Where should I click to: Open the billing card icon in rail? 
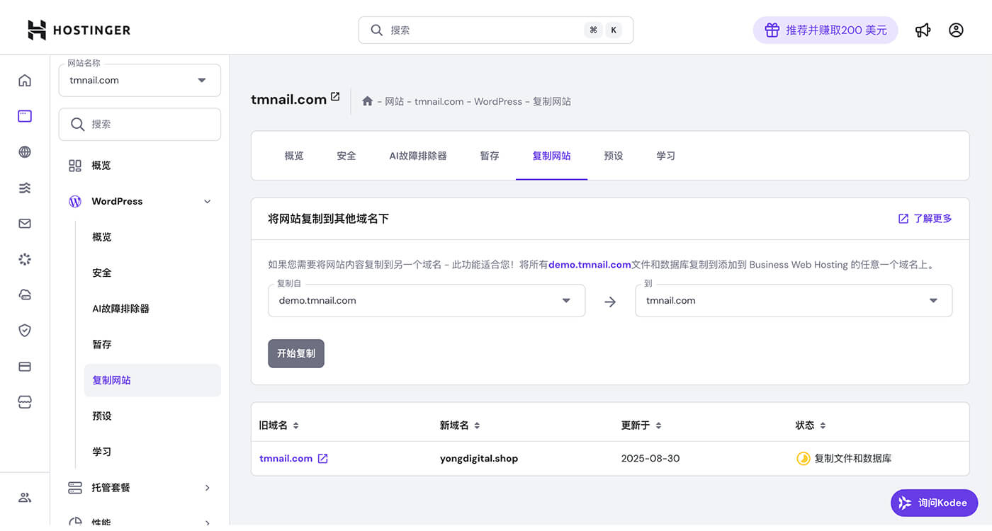pos(25,367)
